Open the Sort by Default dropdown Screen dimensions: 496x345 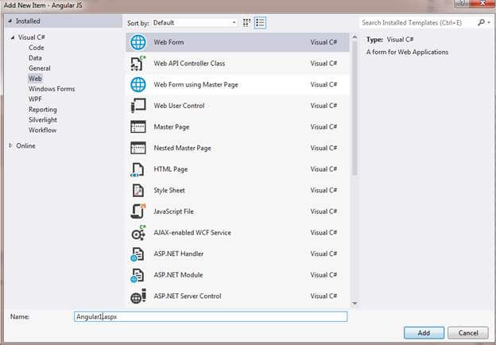click(x=194, y=23)
